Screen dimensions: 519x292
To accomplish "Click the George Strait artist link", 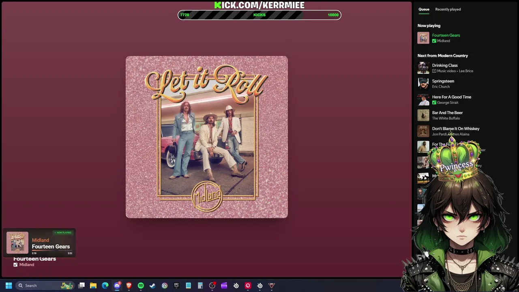I will click(448, 103).
